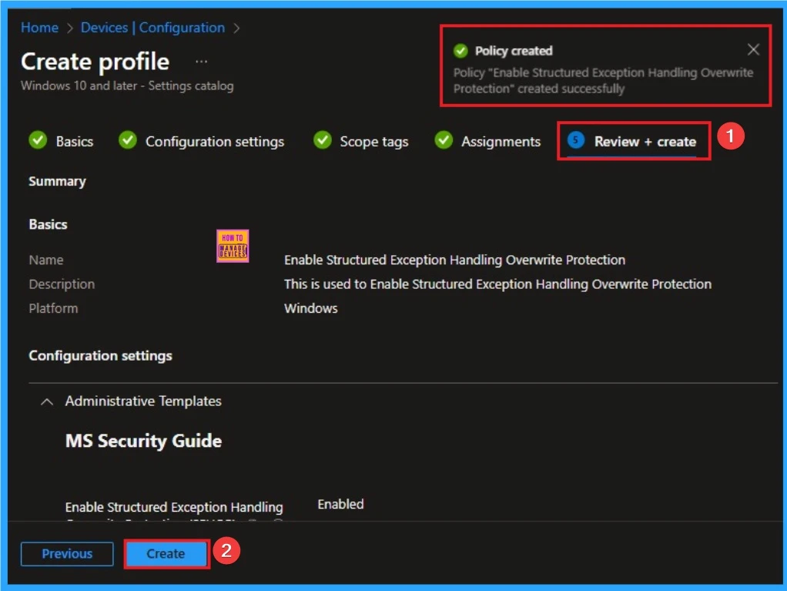787x591 pixels.
Task: Click the MS Security Guide heading
Action: click(143, 441)
